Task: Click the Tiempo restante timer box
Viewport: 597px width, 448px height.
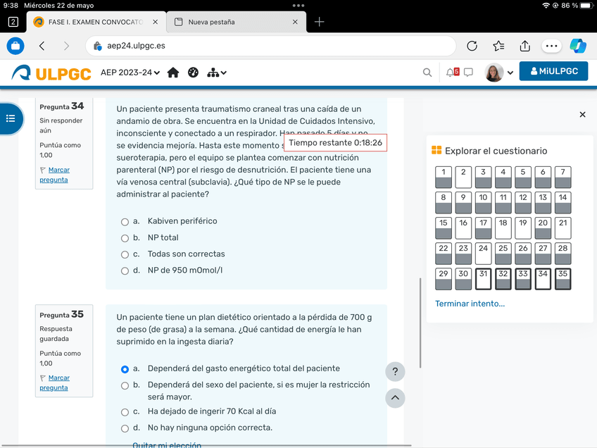Action: 335,143
